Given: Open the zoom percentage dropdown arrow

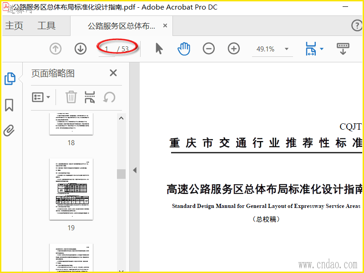Looking at the screenshot, I should [x=287, y=49].
